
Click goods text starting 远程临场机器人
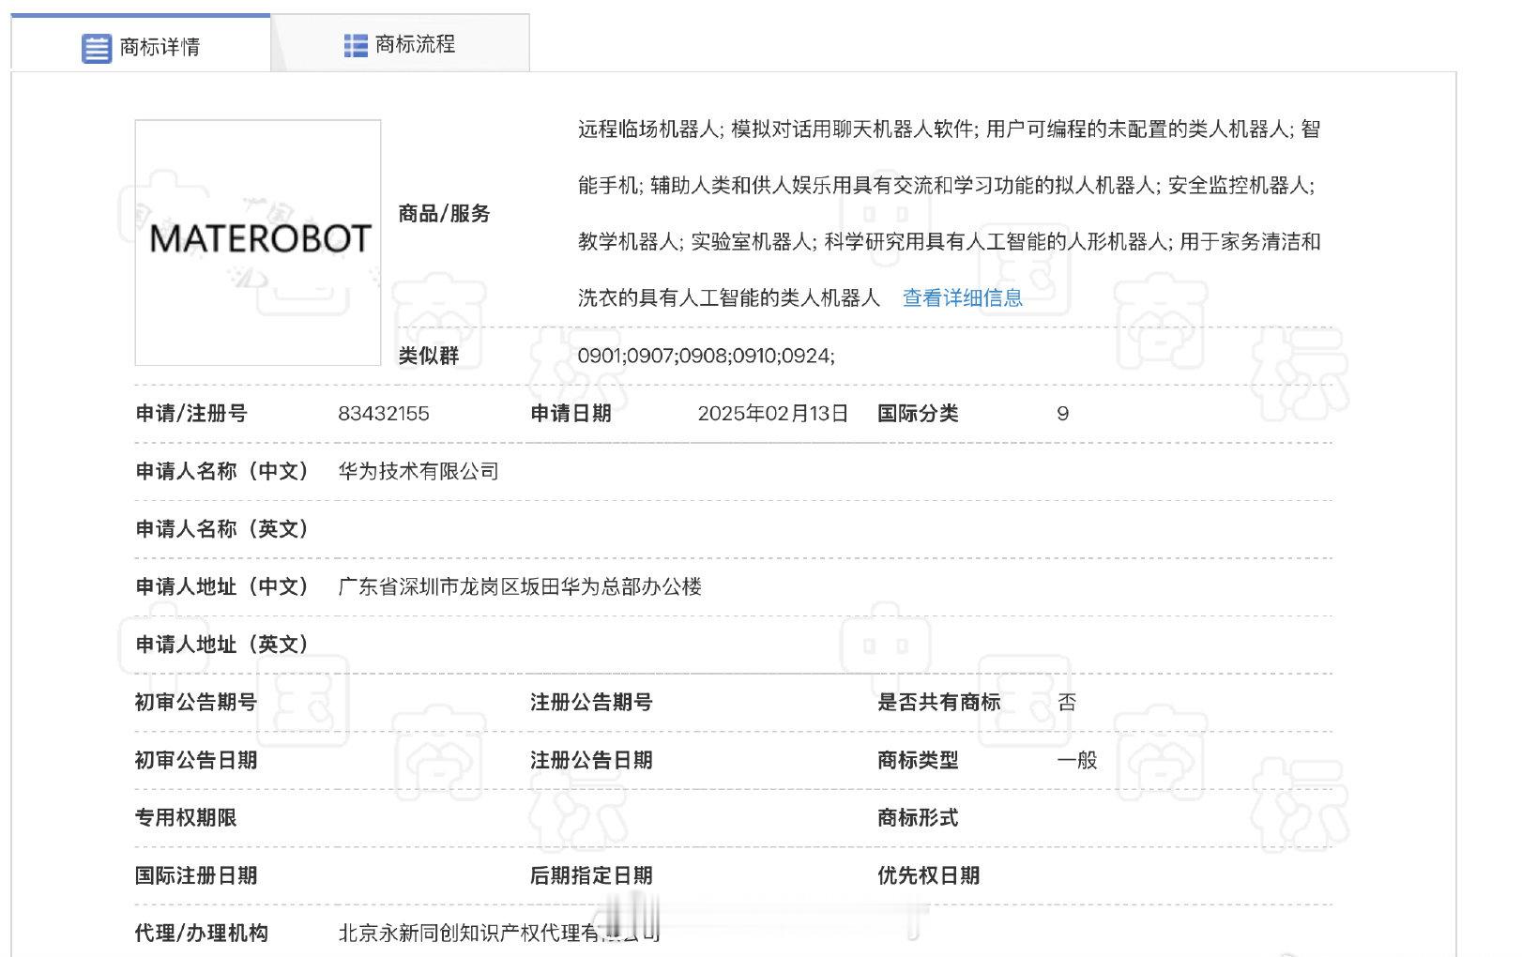tap(949, 129)
